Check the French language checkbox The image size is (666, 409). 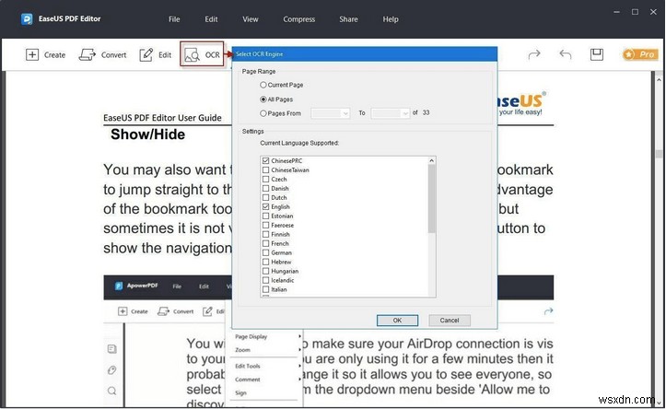click(266, 243)
